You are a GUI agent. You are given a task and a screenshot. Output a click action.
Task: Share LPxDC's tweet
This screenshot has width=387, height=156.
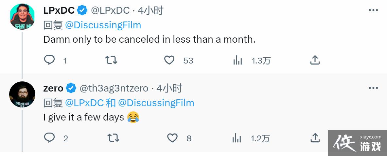(x=314, y=60)
